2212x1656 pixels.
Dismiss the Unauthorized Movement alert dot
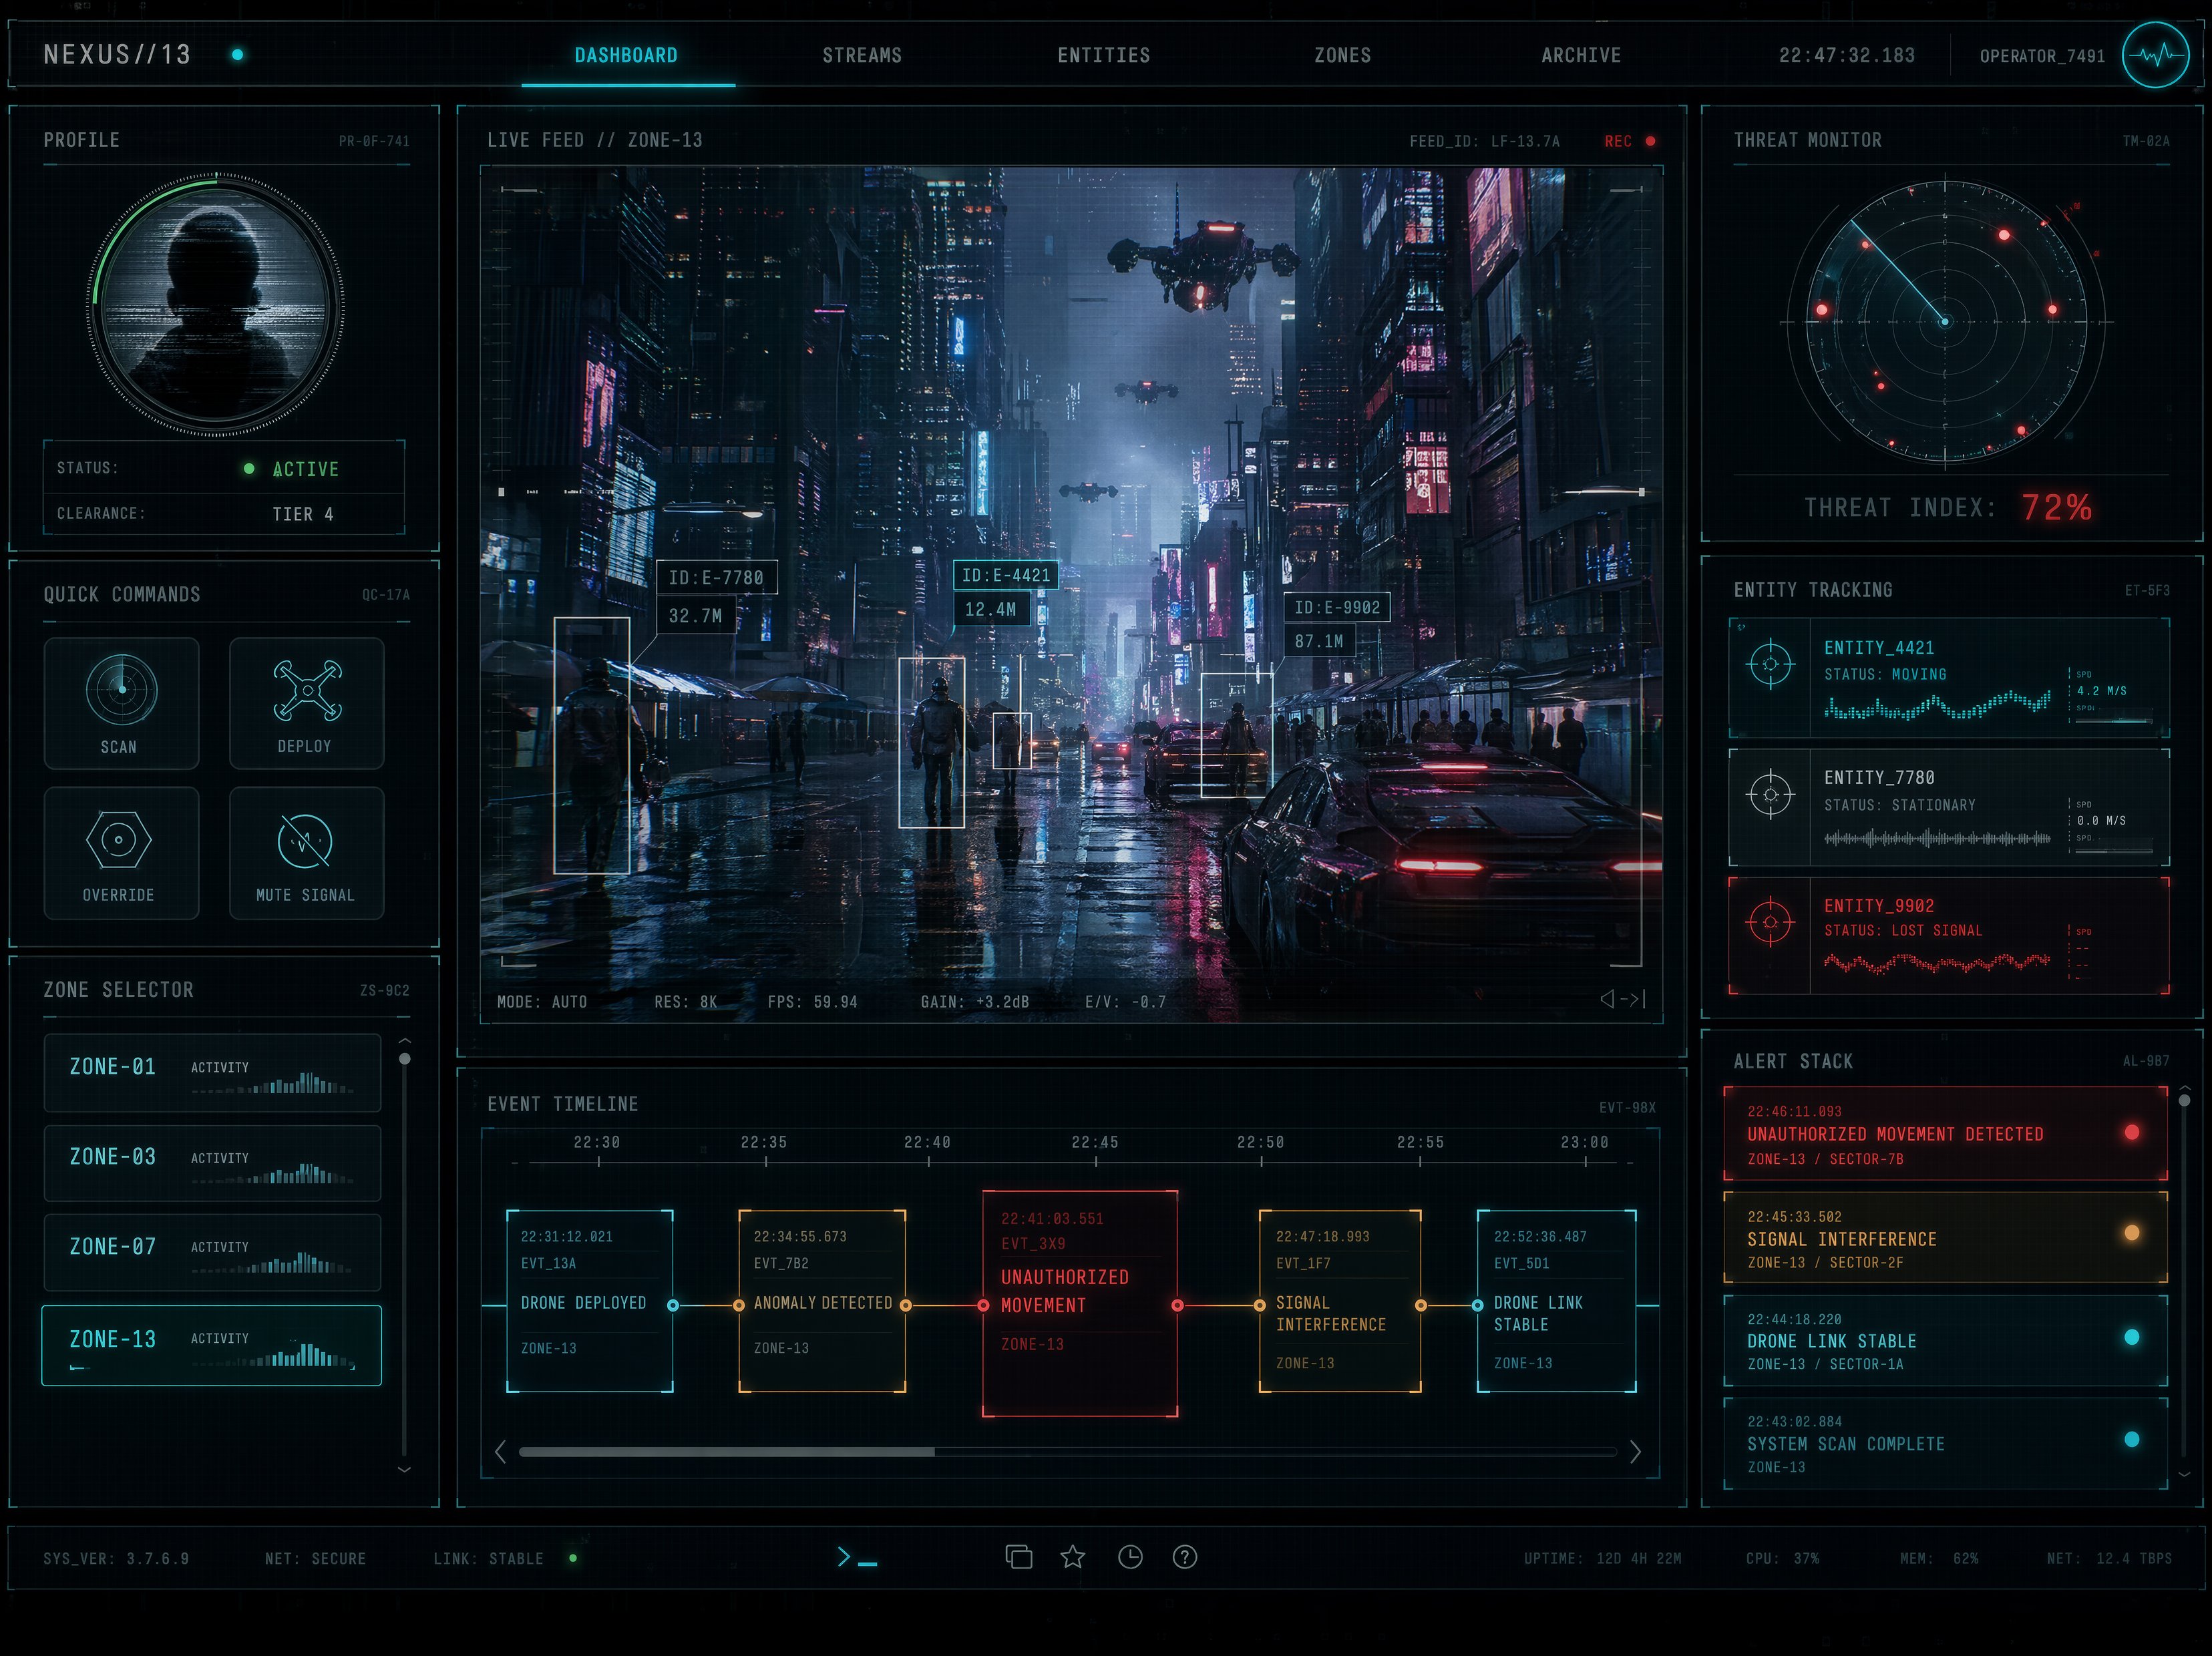(x=2132, y=1133)
